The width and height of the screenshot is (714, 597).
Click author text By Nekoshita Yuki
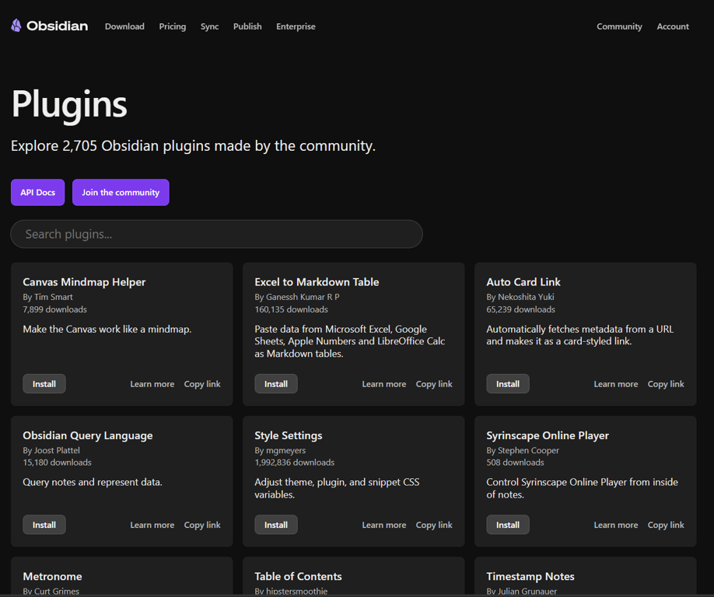pos(520,297)
